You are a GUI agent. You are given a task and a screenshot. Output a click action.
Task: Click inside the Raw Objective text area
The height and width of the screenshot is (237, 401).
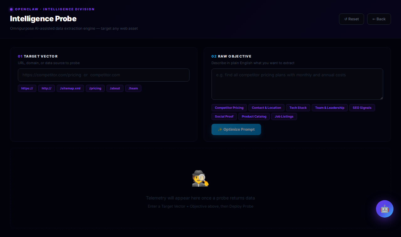[297, 84]
